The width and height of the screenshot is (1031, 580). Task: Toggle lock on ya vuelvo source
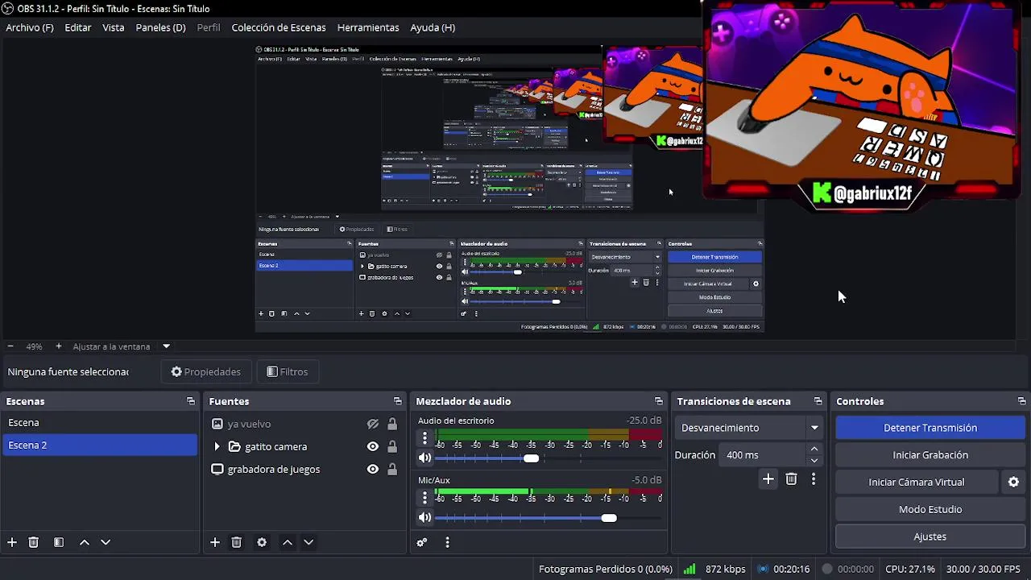pyautogui.click(x=392, y=424)
